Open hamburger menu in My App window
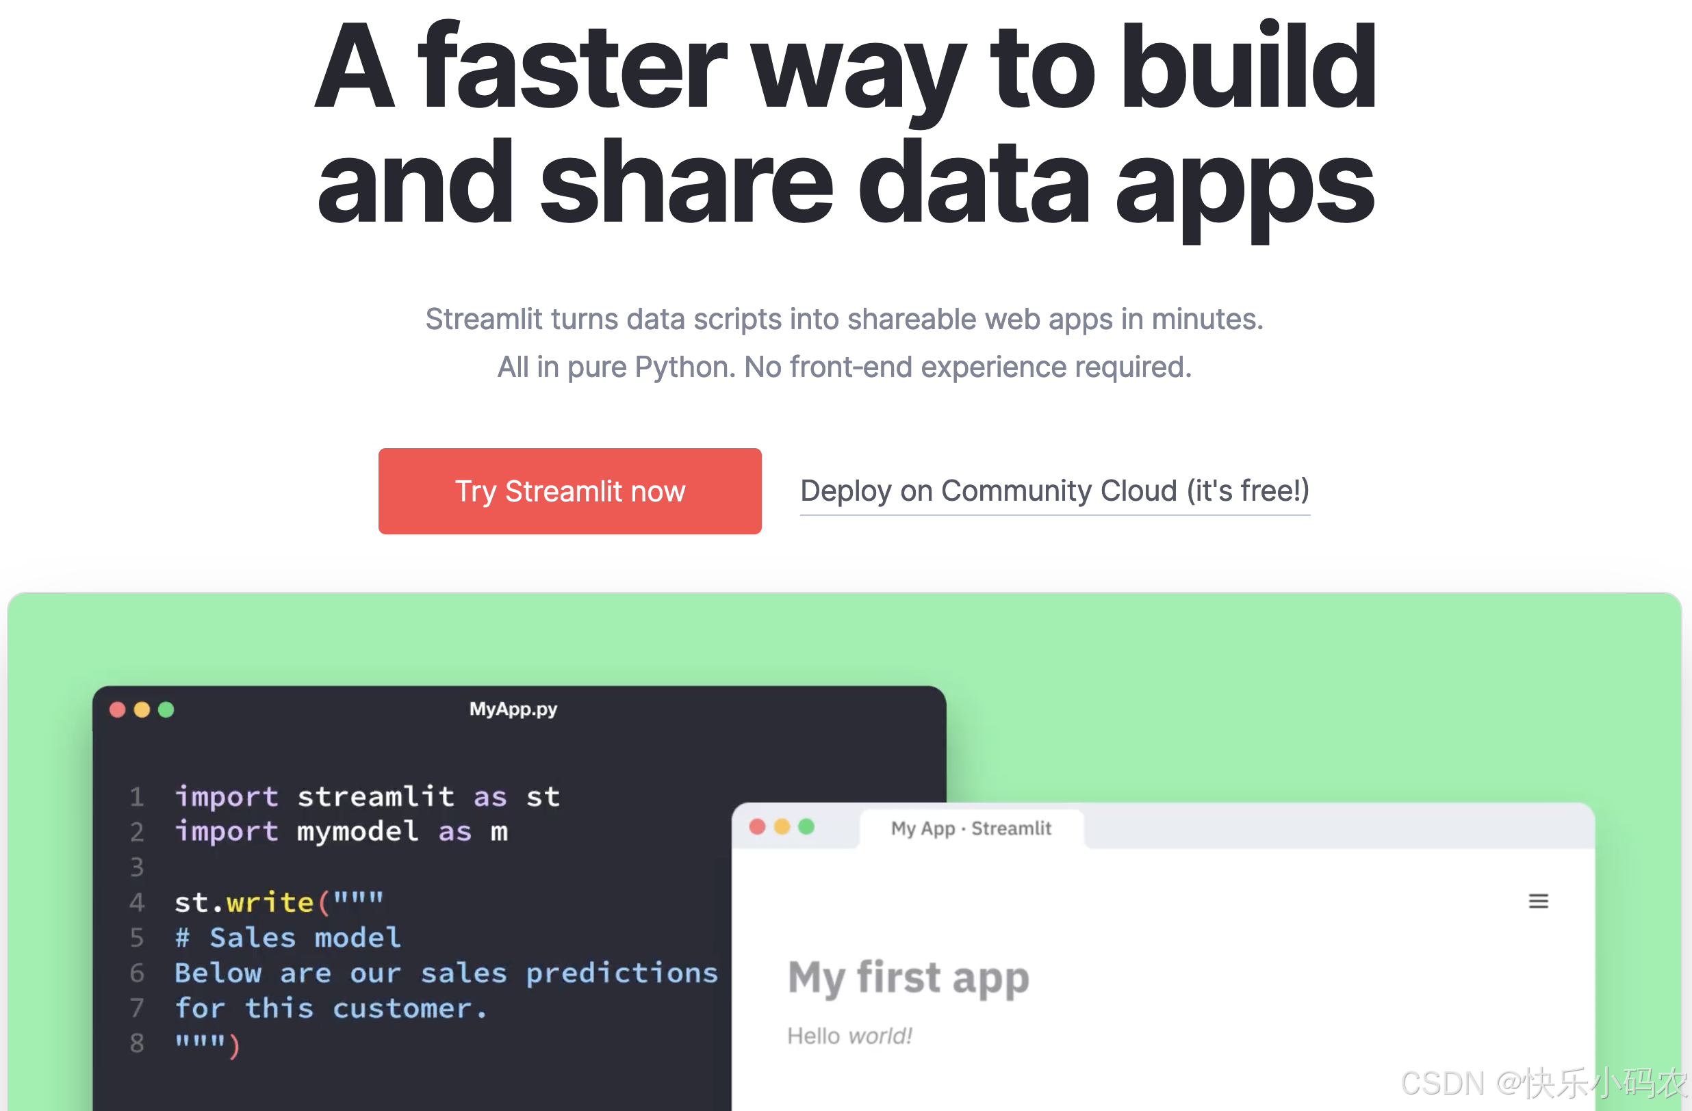 pyautogui.click(x=1538, y=902)
